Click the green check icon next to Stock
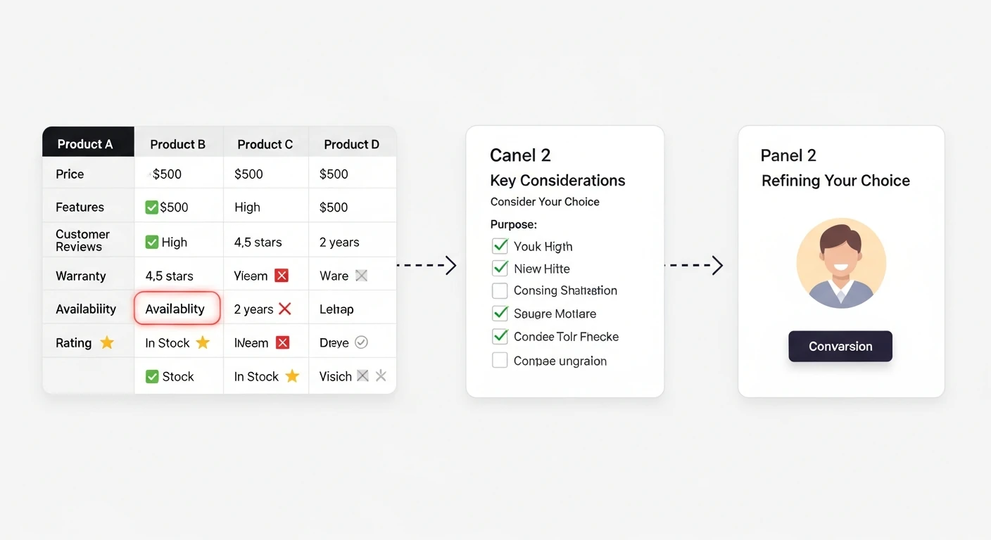The height and width of the screenshot is (540, 991). pyautogui.click(x=152, y=376)
